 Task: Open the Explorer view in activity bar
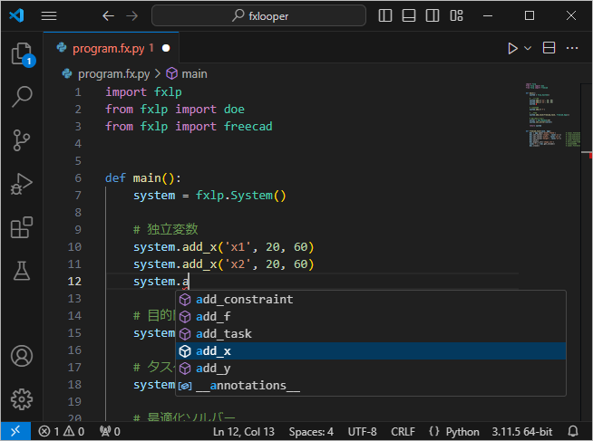(x=22, y=53)
